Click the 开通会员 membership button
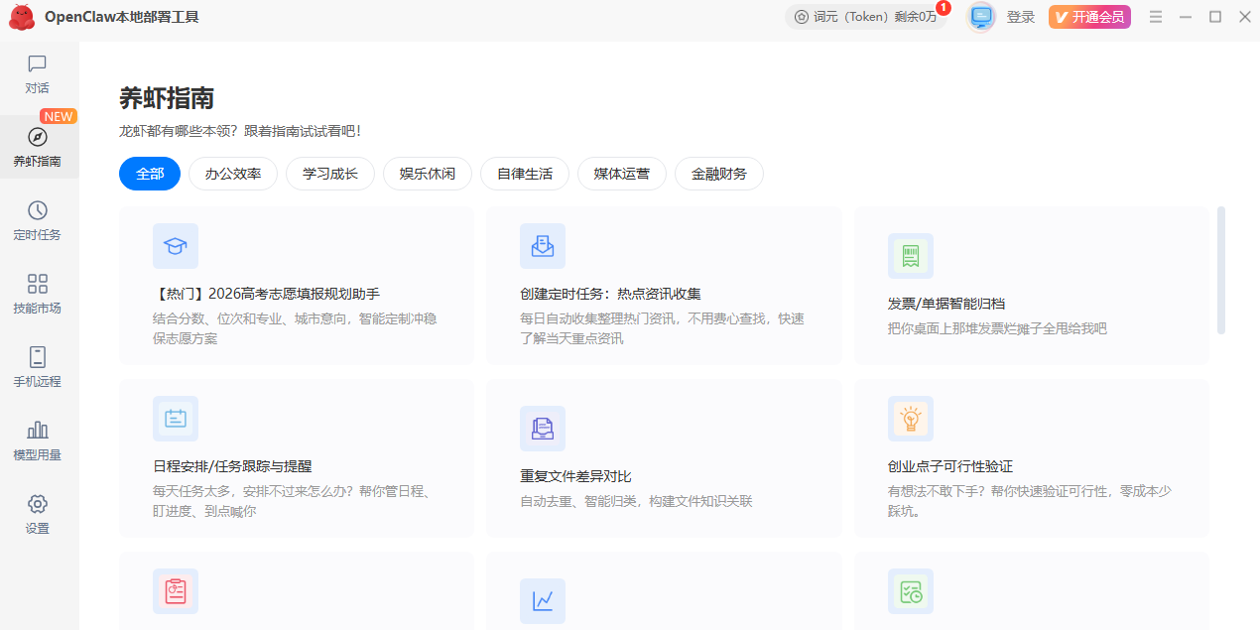 [1089, 17]
